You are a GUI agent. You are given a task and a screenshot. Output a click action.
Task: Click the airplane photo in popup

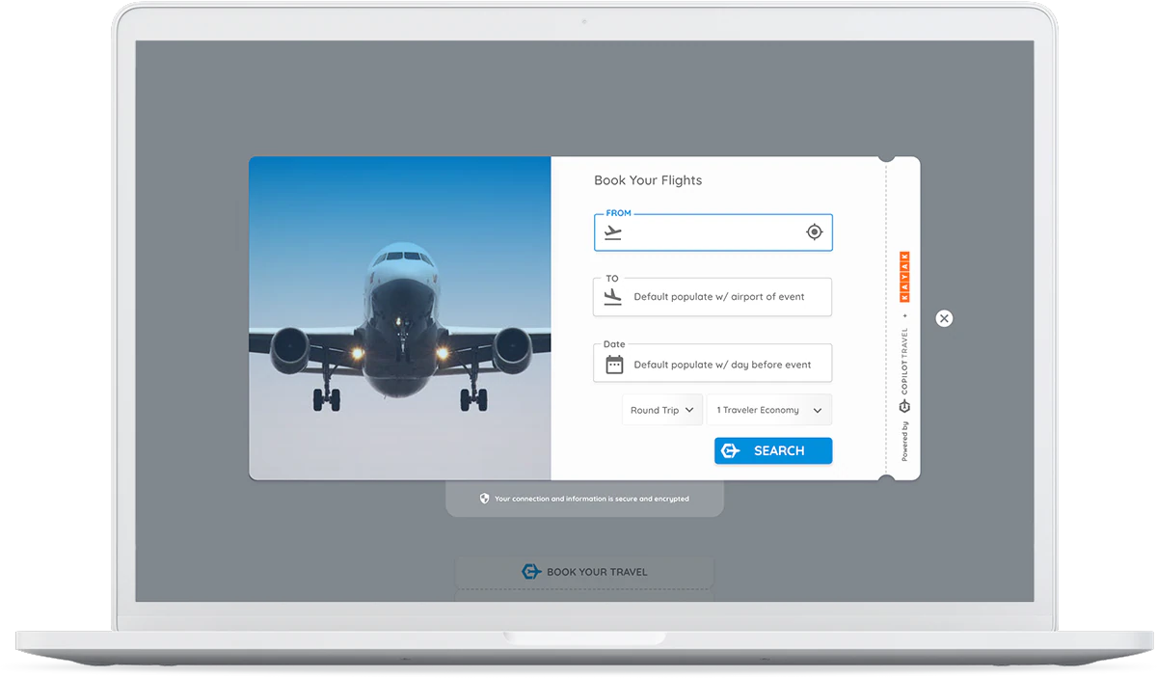pyautogui.click(x=400, y=318)
